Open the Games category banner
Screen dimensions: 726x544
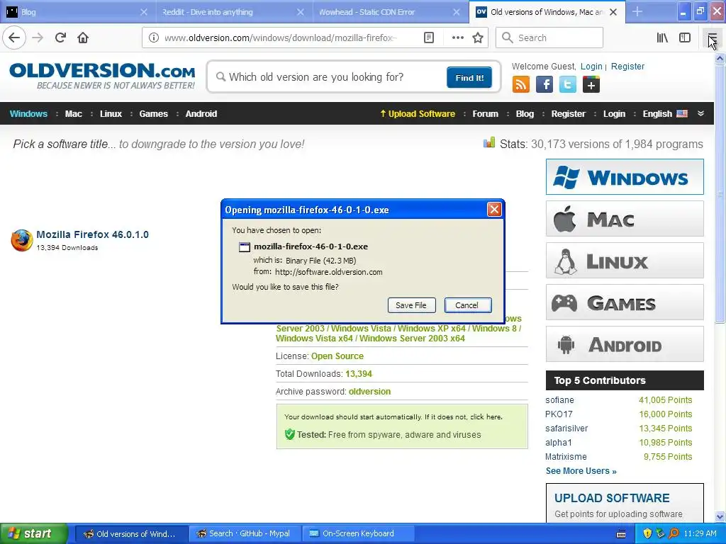[625, 302]
